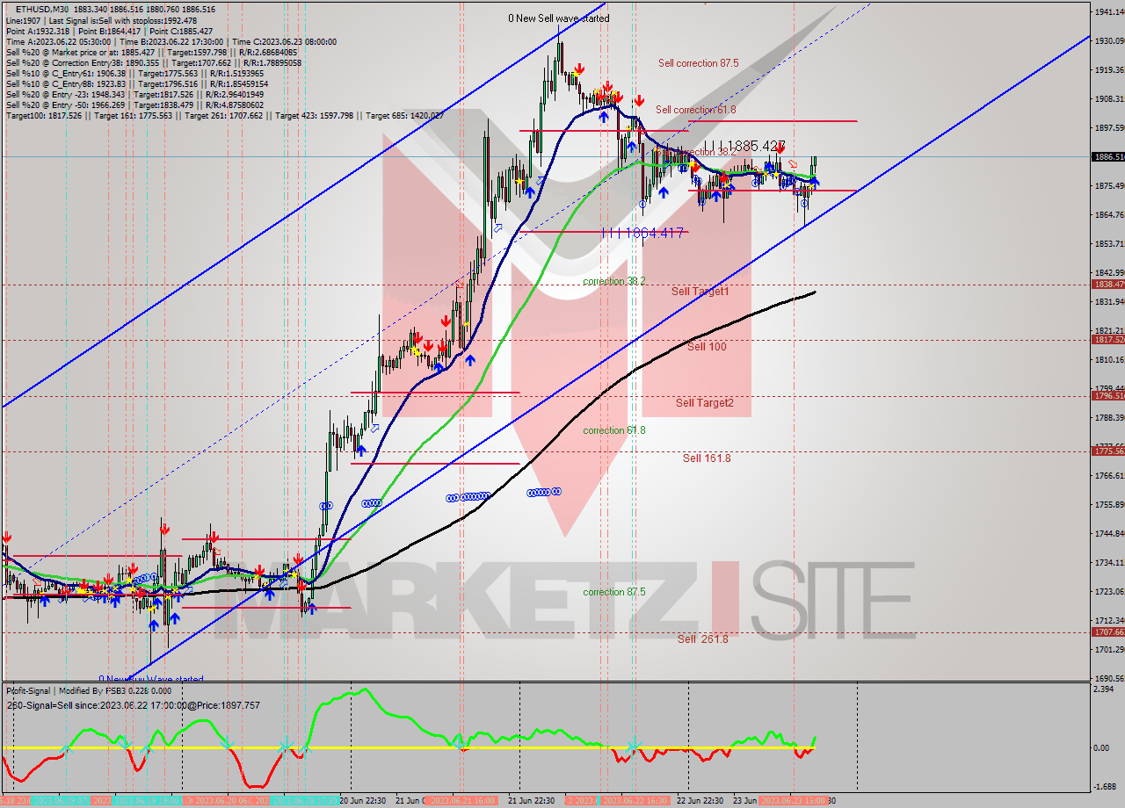
Task: Click the '20 Jun 22:30' time label
Action: click(363, 801)
